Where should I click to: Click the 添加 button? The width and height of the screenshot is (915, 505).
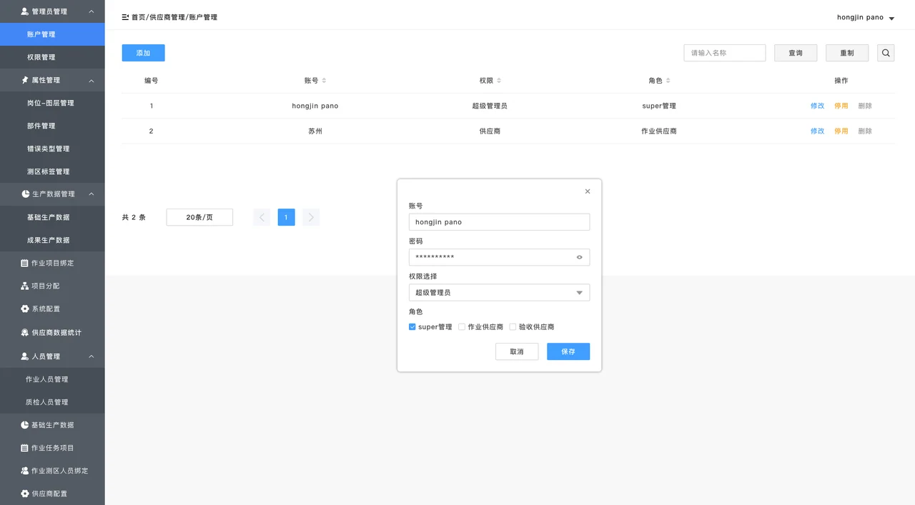click(x=143, y=53)
